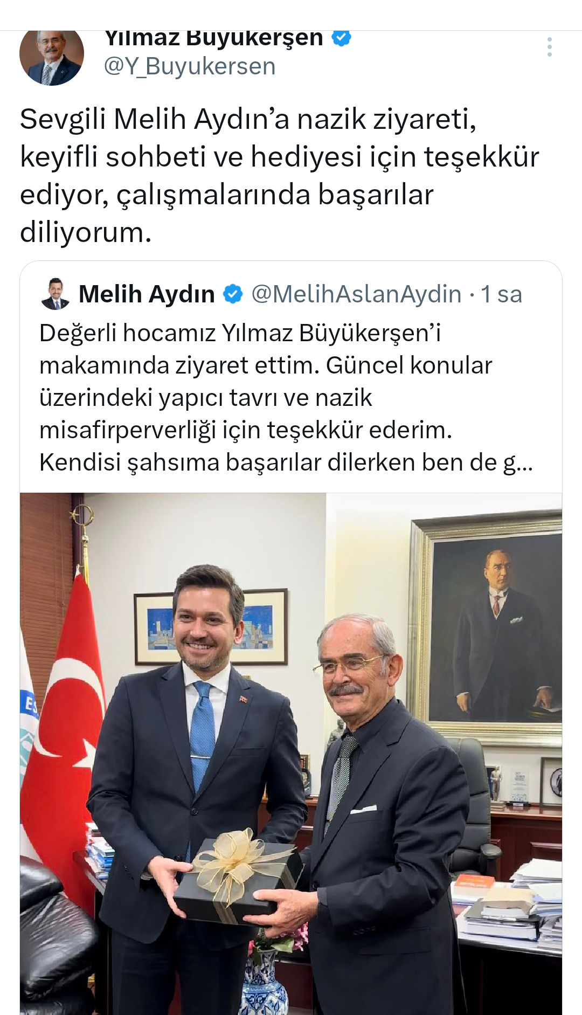Click verified badge beside Melih Aydın
The height and width of the screenshot is (1015, 582).
pos(233,294)
